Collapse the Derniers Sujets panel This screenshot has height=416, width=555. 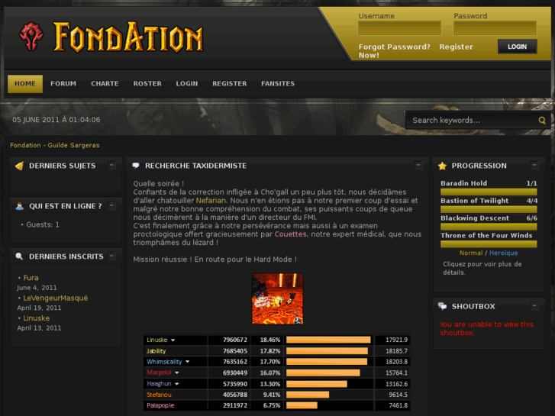coord(112,166)
